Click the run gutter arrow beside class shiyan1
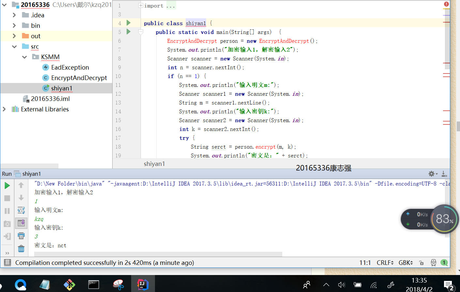Image resolution: width=460 pixels, height=292 pixels. (129, 23)
